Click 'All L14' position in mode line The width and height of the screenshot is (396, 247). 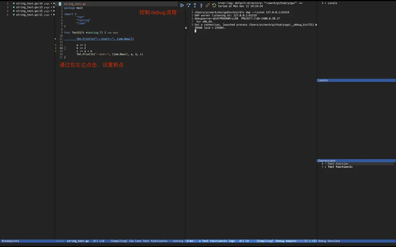click(x=99, y=241)
